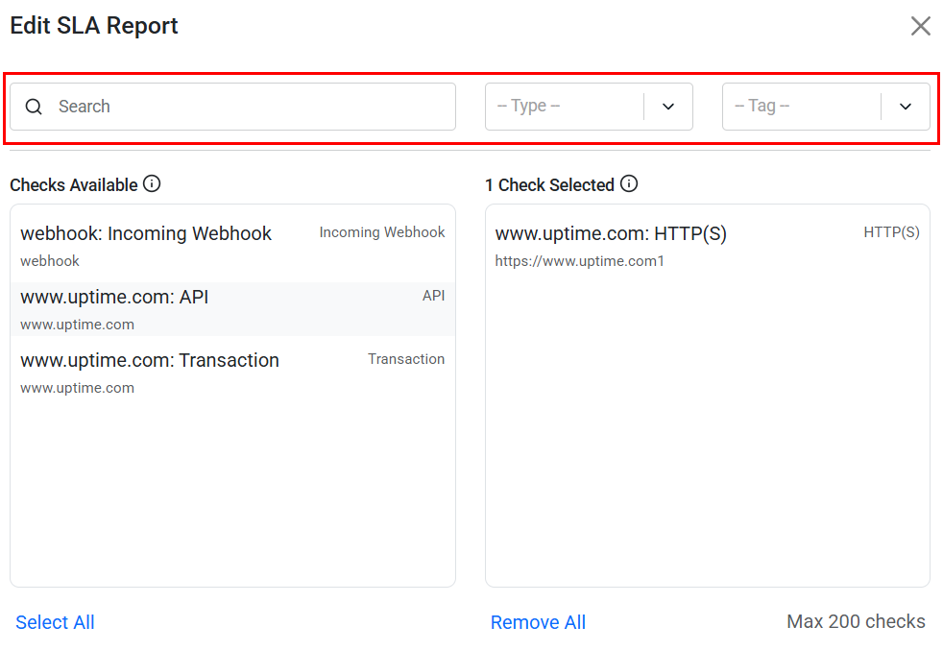Click the Checks Available panel heading

[x=77, y=183]
